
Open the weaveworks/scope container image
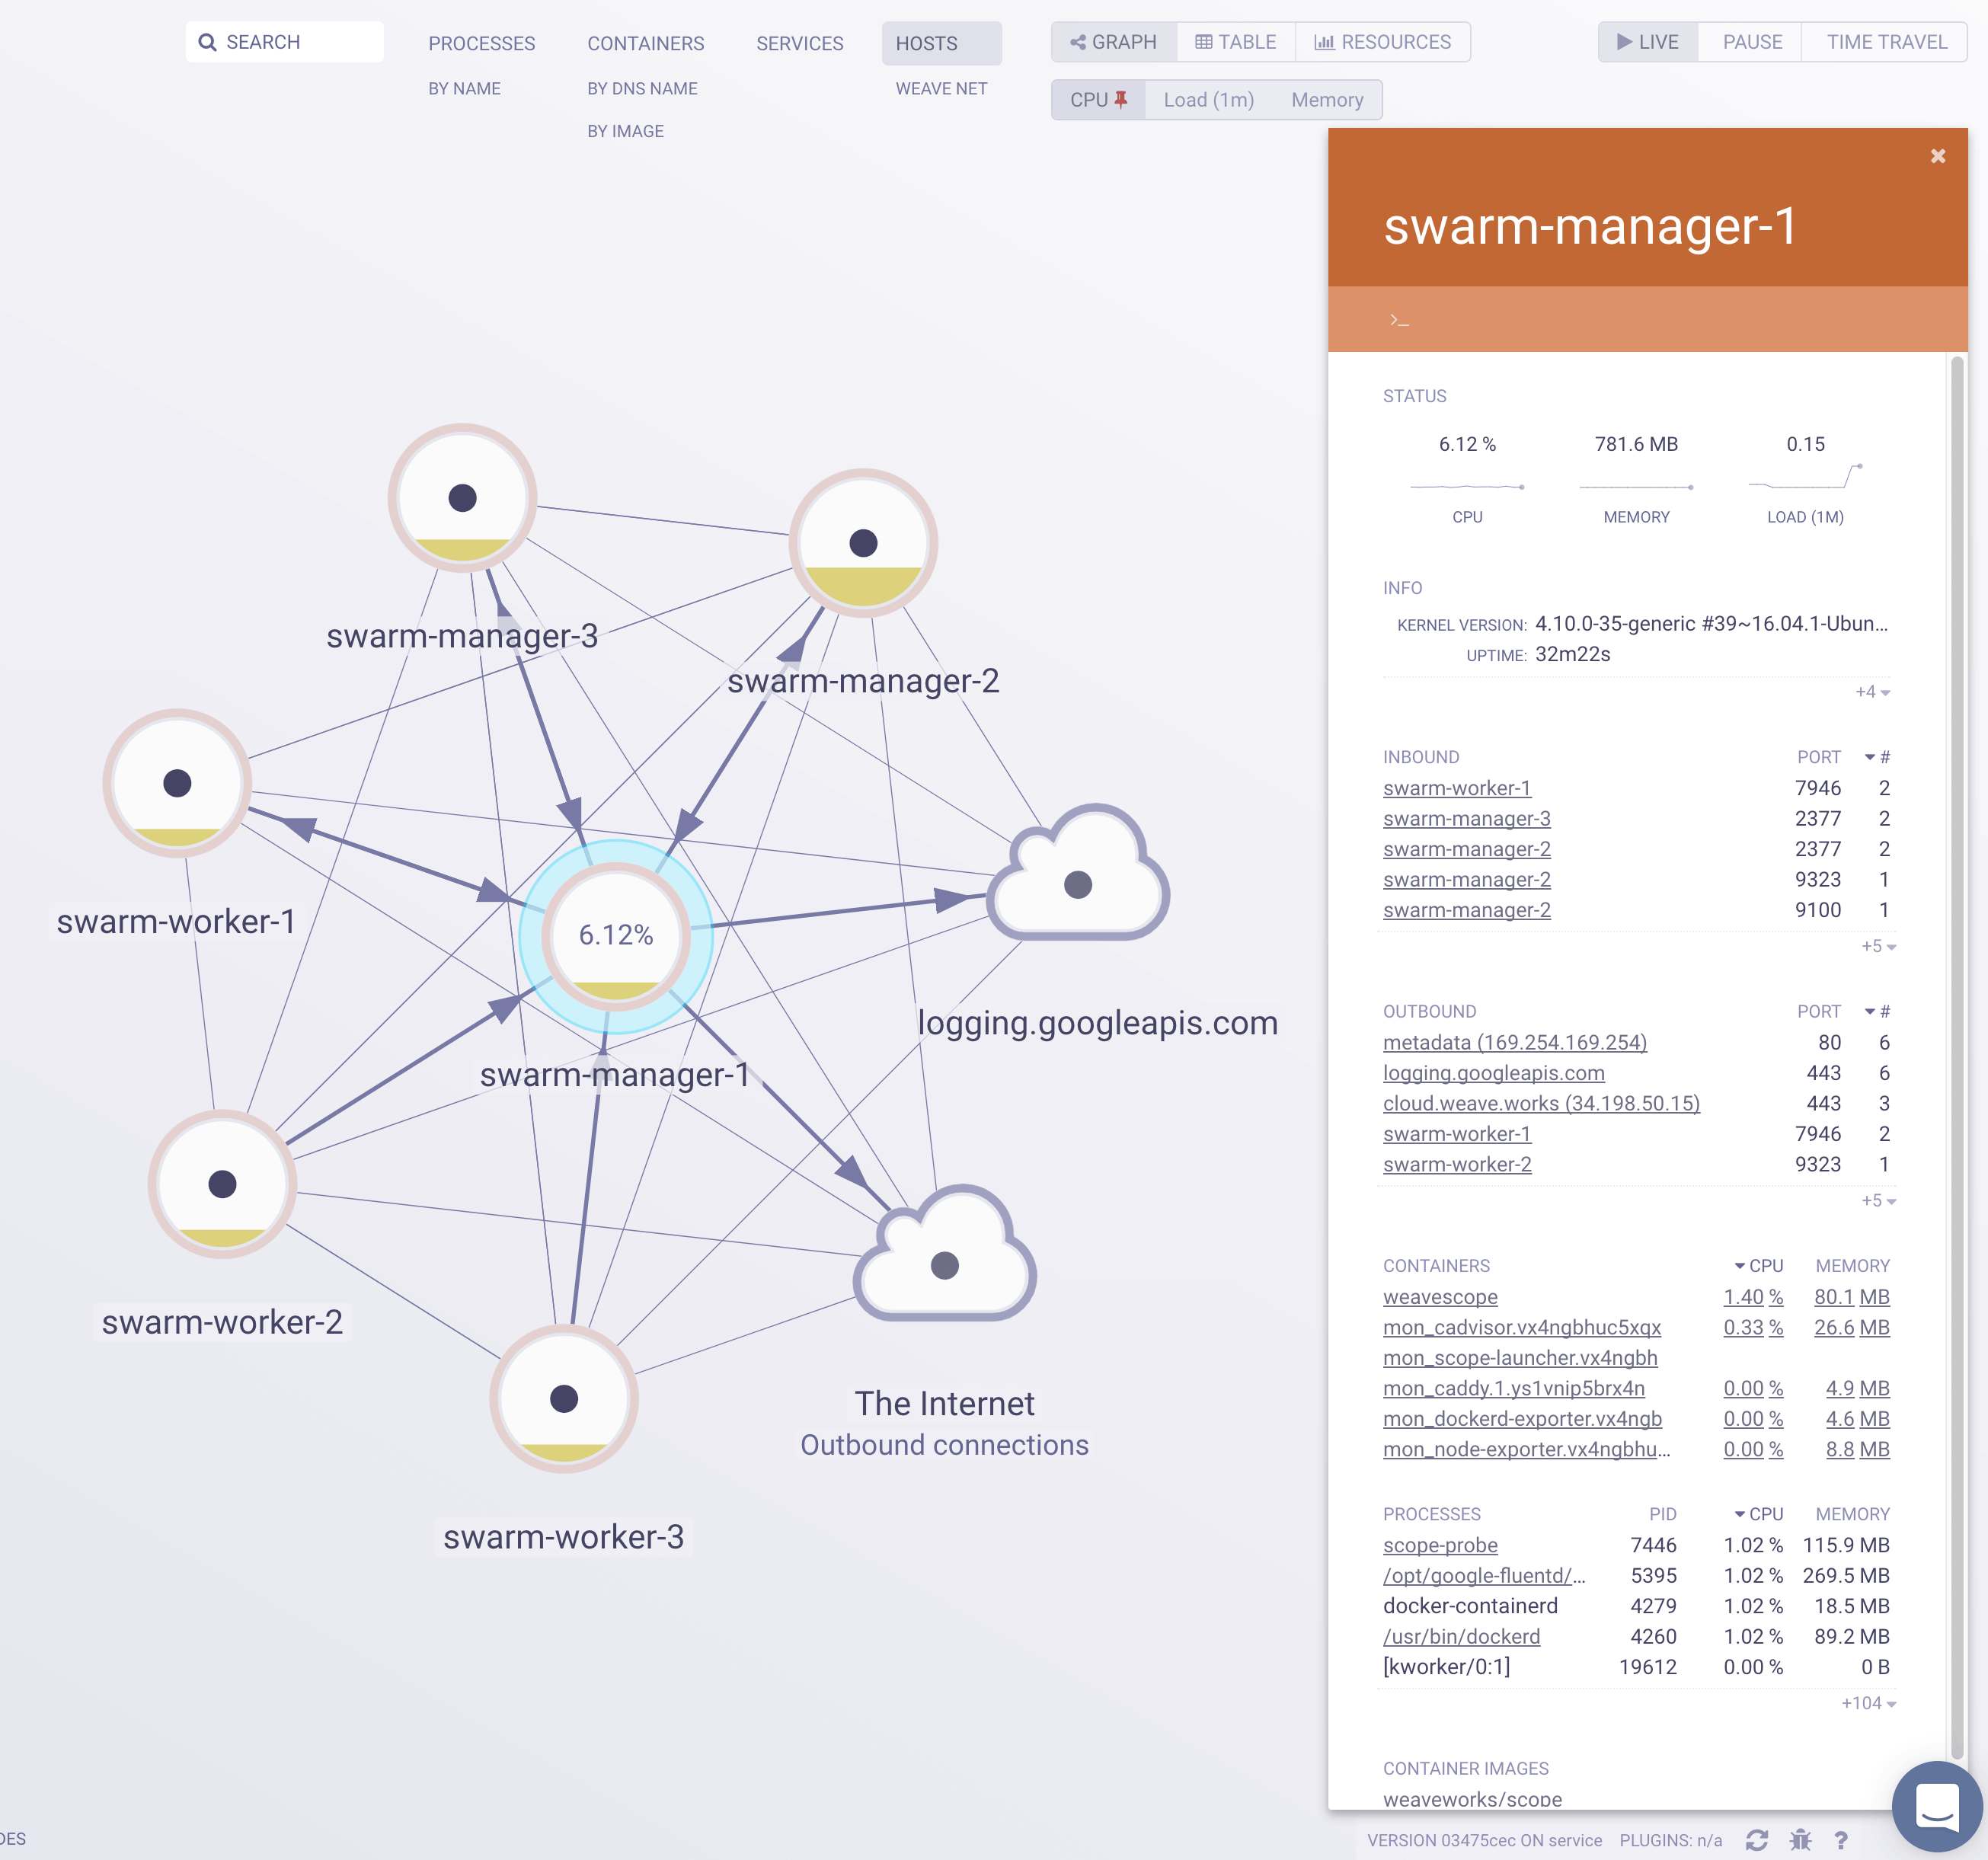pyautogui.click(x=1472, y=1799)
